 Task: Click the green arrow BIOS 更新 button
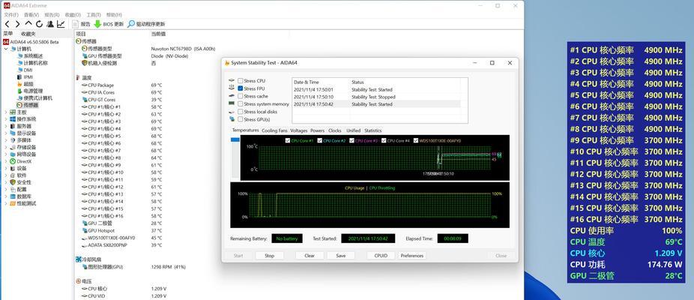[109, 24]
